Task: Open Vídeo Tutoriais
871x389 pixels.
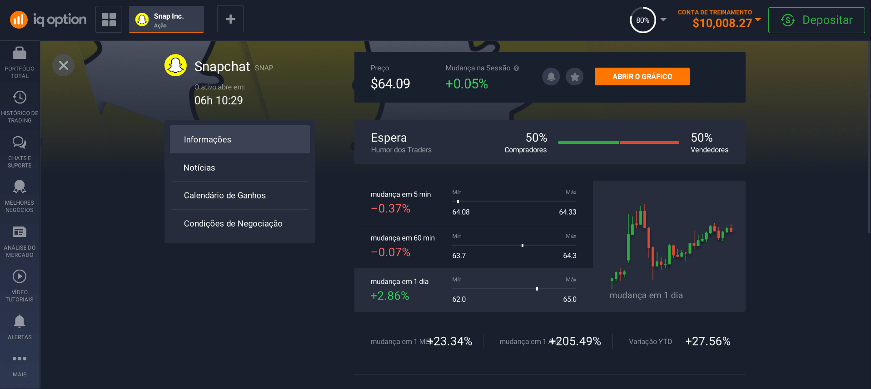Action: [20, 286]
